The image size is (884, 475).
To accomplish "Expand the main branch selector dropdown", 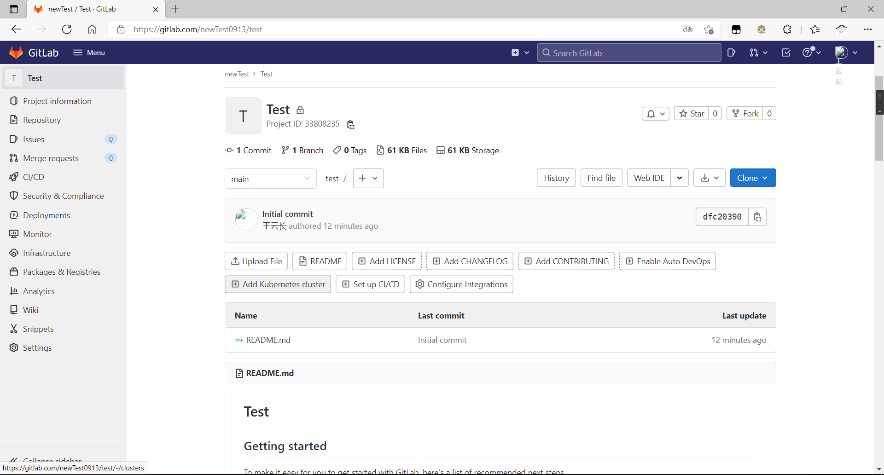I will [x=271, y=179].
